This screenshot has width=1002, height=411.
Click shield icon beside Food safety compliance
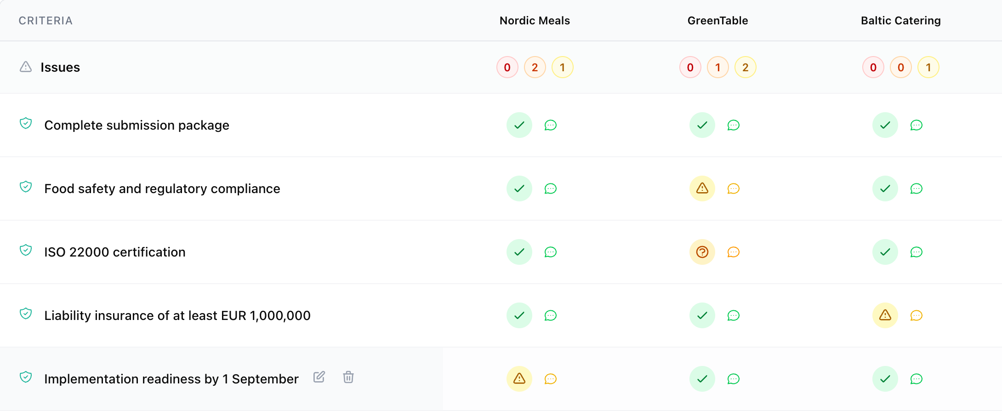click(x=26, y=187)
